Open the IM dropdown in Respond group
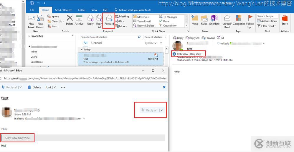Image resolution: width=294 pixels, height=152 pixels. click(x=120, y=21)
